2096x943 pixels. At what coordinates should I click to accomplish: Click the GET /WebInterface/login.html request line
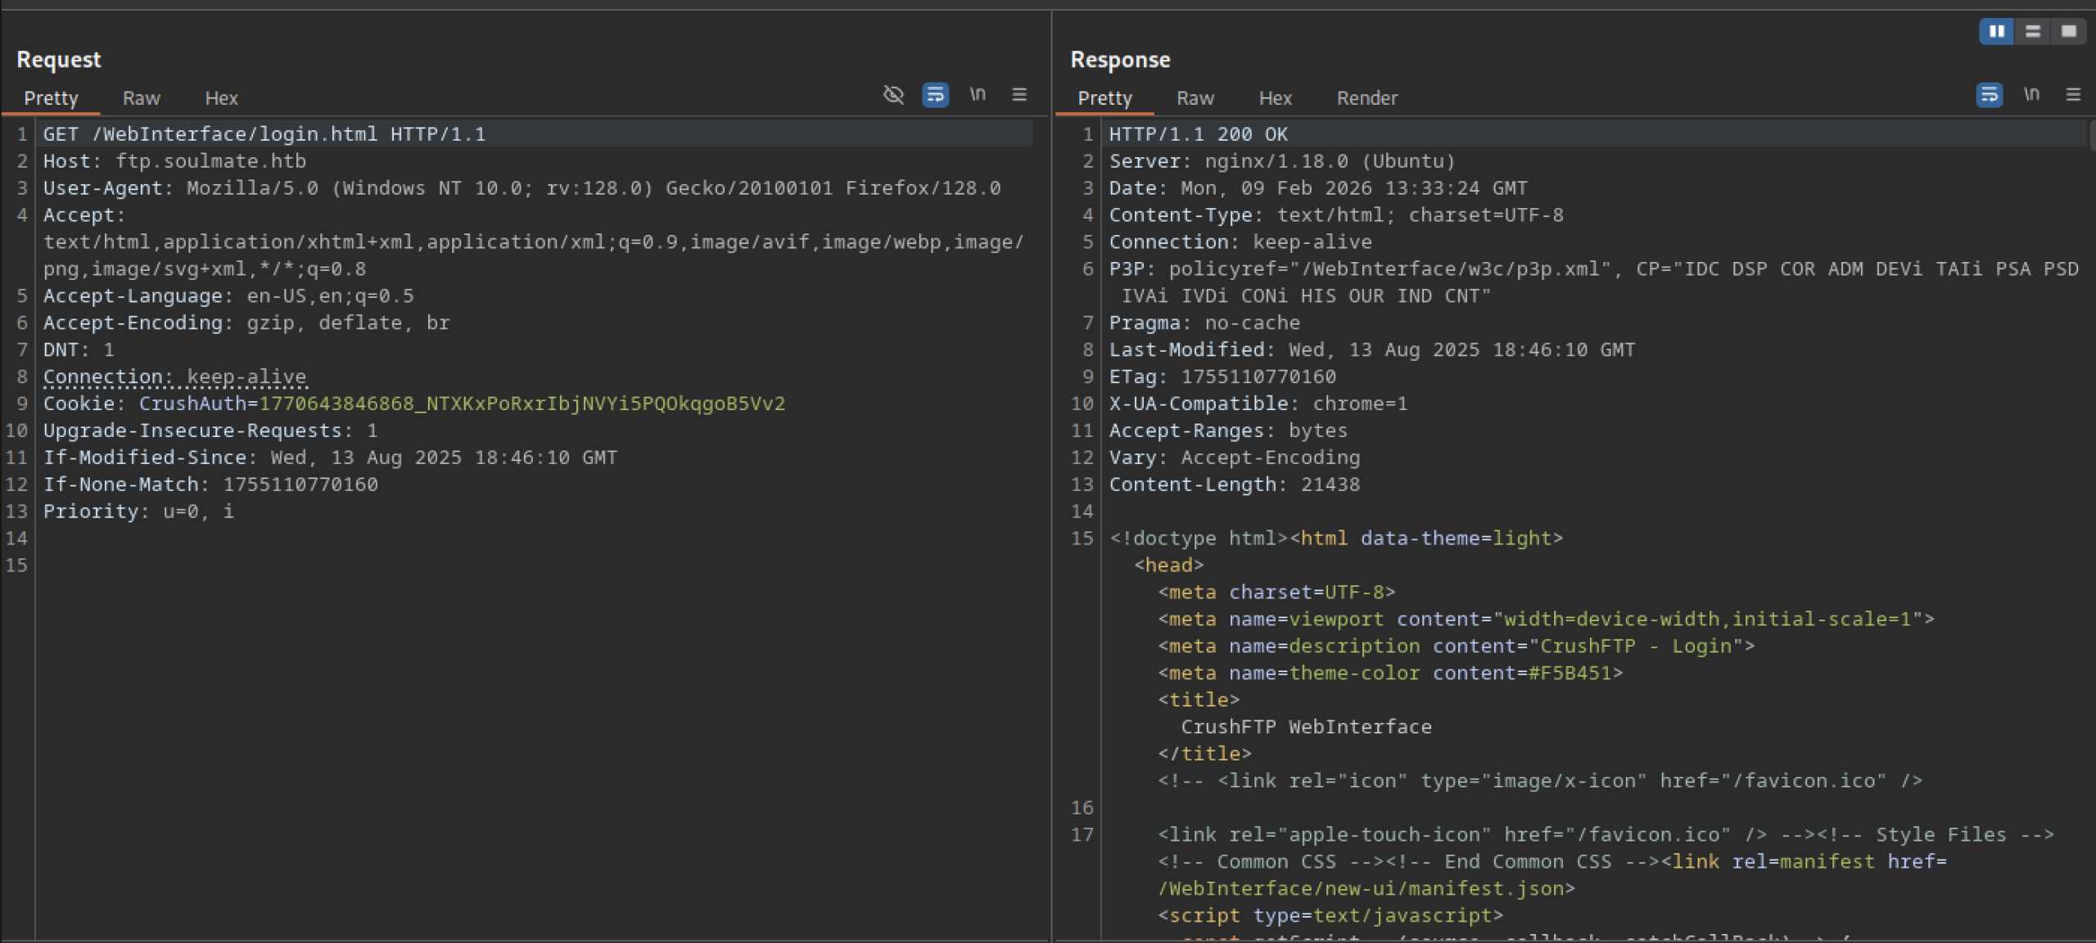264,134
